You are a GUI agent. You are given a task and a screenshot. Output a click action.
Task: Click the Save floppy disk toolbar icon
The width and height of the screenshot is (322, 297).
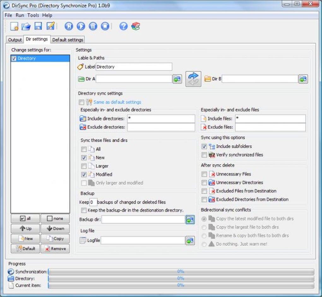pyautogui.click(x=38, y=26)
